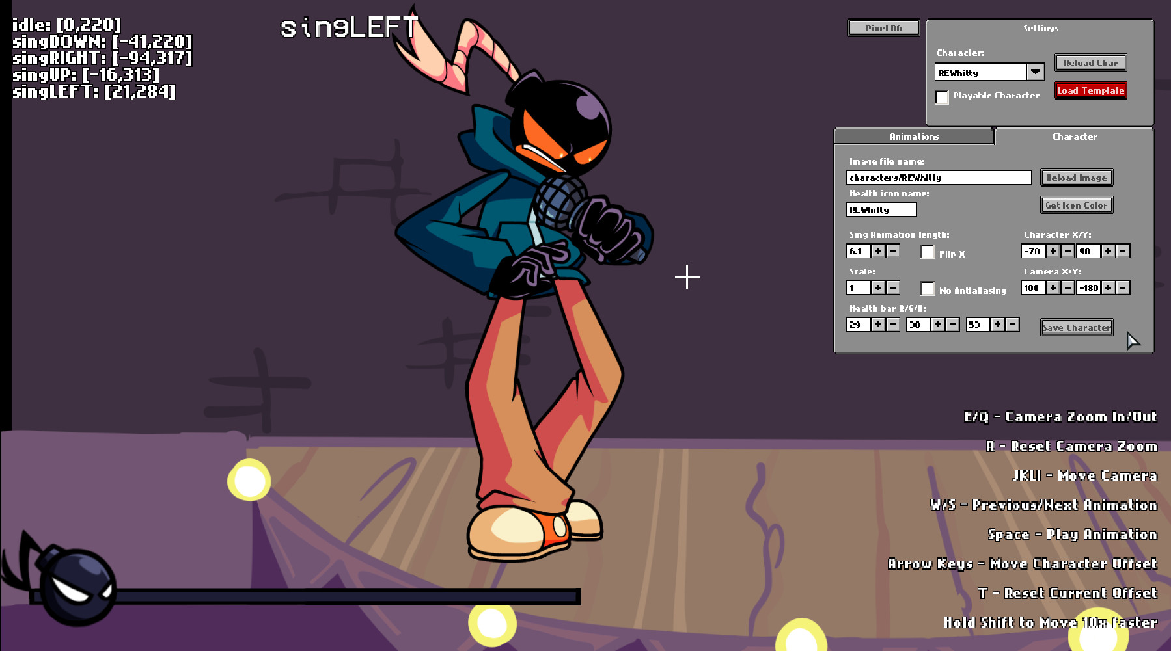Screen dimensions: 1171x651
Task: Select the Health icon name field
Action: tap(882, 209)
